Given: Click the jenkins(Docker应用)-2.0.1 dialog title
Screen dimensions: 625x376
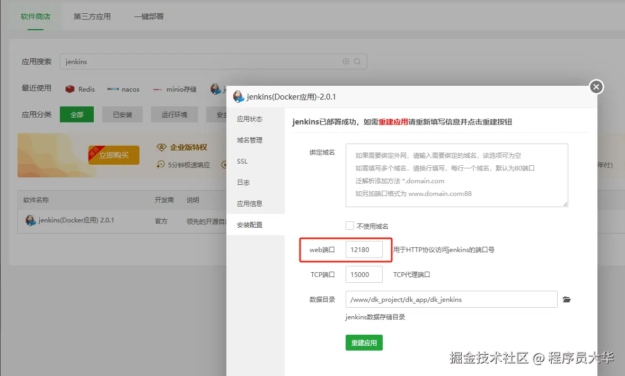Looking at the screenshot, I should 291,97.
